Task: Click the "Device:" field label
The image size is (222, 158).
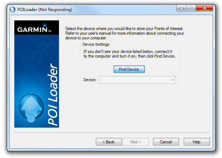Action: (x=90, y=80)
